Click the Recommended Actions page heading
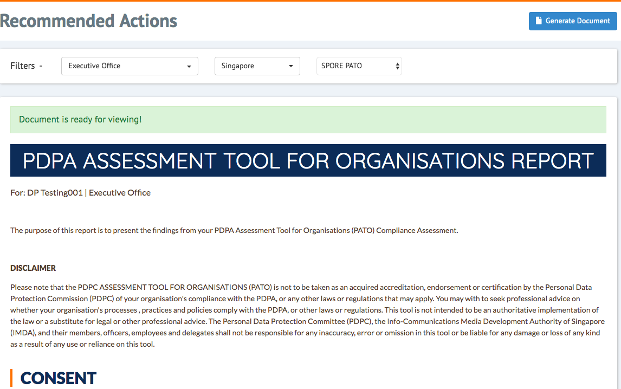621x389 pixels. 88,21
